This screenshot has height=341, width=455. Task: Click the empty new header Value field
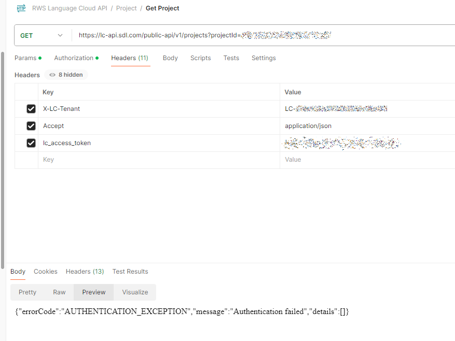[367, 160]
